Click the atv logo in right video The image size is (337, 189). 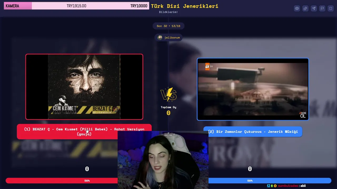click(x=209, y=66)
